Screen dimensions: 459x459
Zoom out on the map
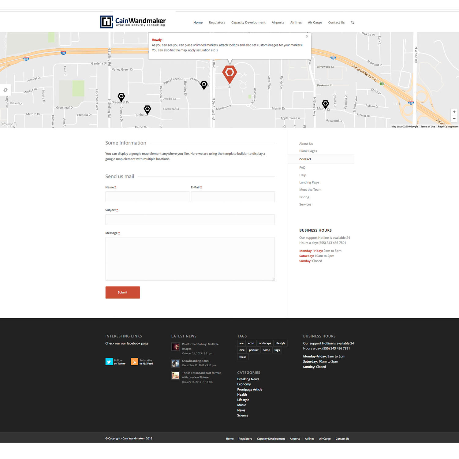[454, 119]
